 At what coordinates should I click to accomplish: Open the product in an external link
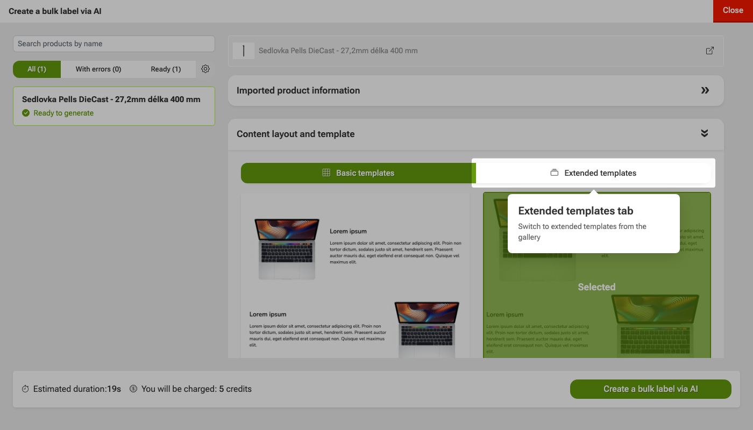coord(710,51)
